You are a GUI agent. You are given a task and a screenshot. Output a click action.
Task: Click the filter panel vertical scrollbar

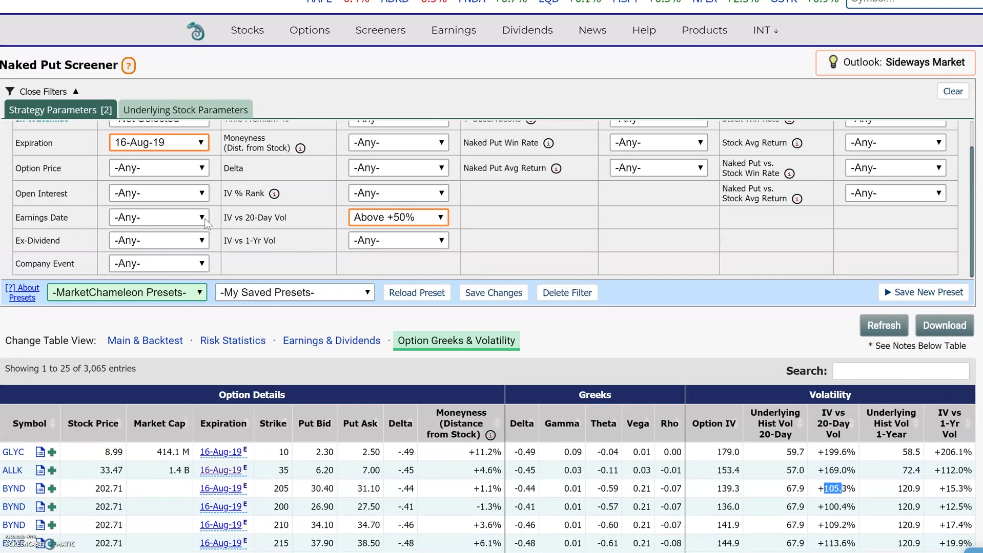[x=971, y=211]
